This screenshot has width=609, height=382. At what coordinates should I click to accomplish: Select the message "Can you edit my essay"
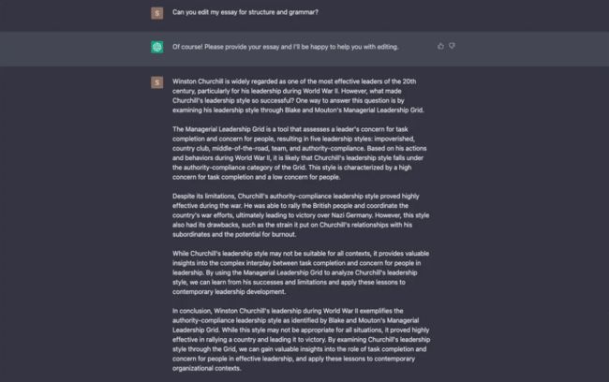(x=245, y=12)
